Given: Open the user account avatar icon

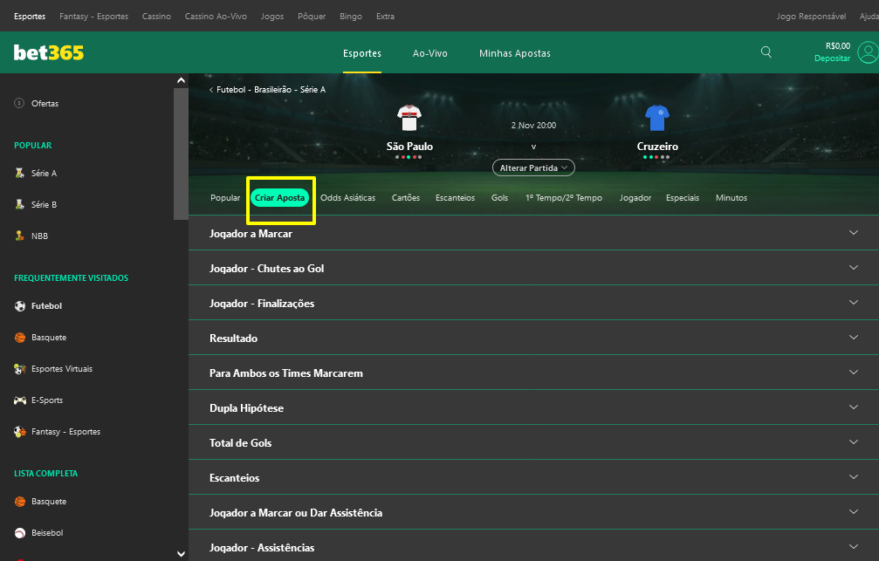Looking at the screenshot, I should coord(868,52).
